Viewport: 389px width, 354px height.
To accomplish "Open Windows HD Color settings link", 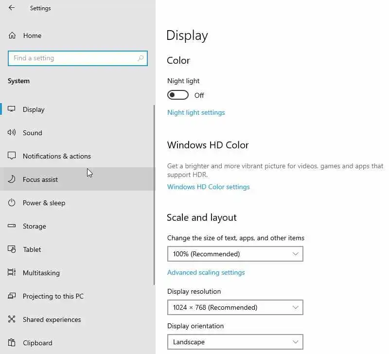I will 209,187.
